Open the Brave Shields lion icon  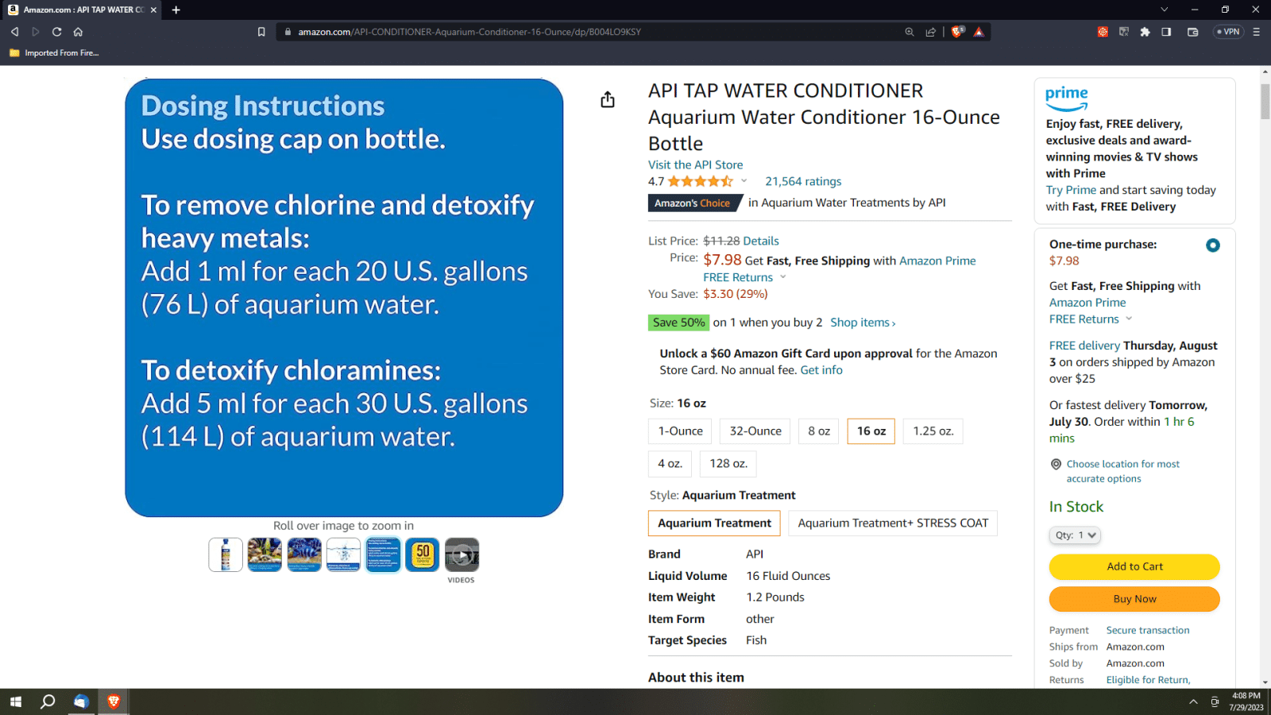[957, 32]
